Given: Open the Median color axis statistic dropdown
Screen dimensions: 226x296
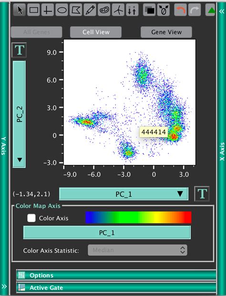Looking at the screenshot, I should pyautogui.click(x=137, y=250).
